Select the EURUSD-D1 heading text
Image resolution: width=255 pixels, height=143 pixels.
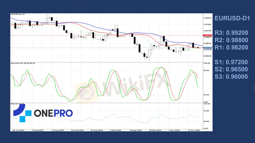tap(230, 18)
